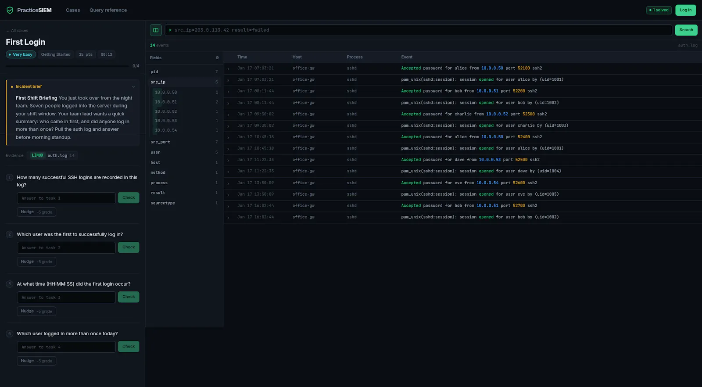Filter by src_ip value 10.0.0.51

(186, 102)
